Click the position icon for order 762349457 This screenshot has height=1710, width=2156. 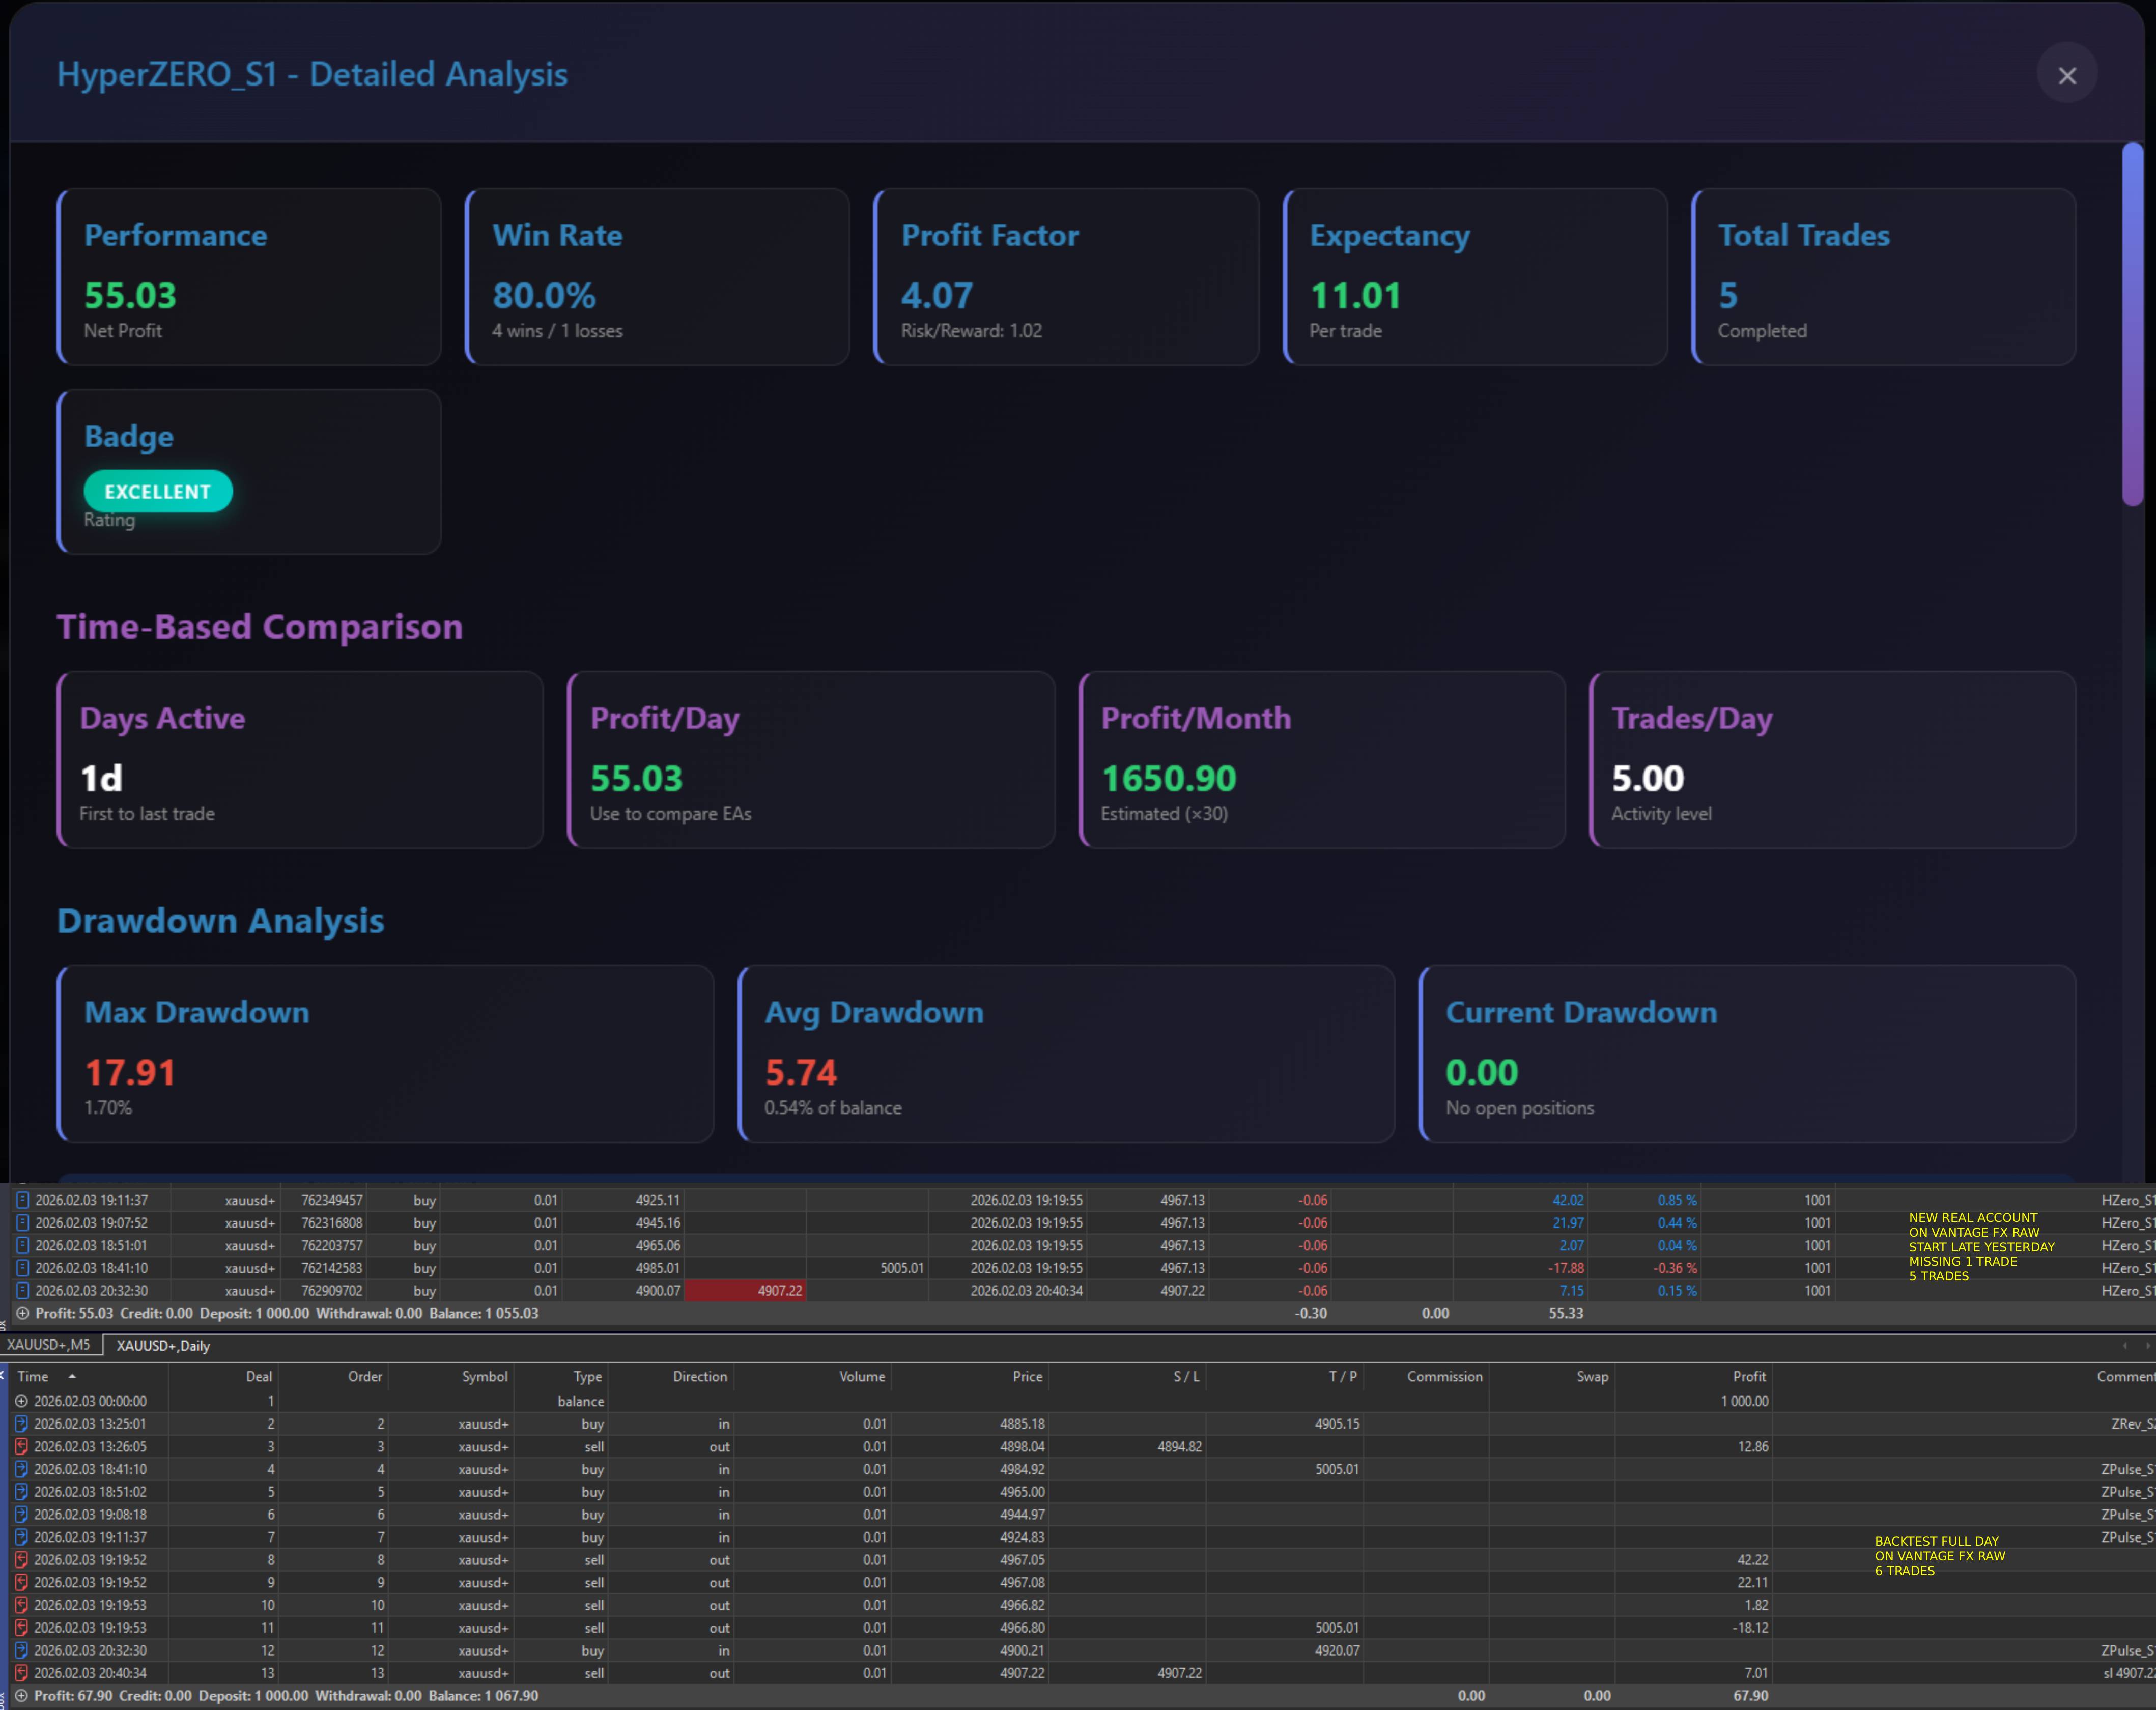click(x=23, y=1199)
